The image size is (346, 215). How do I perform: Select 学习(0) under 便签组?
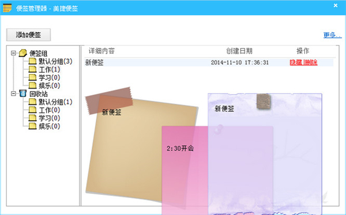(x=50, y=78)
